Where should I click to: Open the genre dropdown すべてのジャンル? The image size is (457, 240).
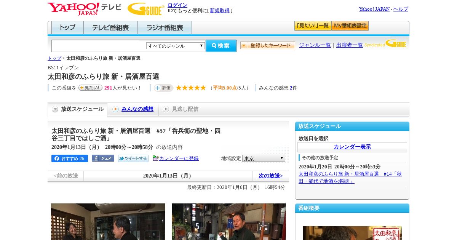click(176, 46)
